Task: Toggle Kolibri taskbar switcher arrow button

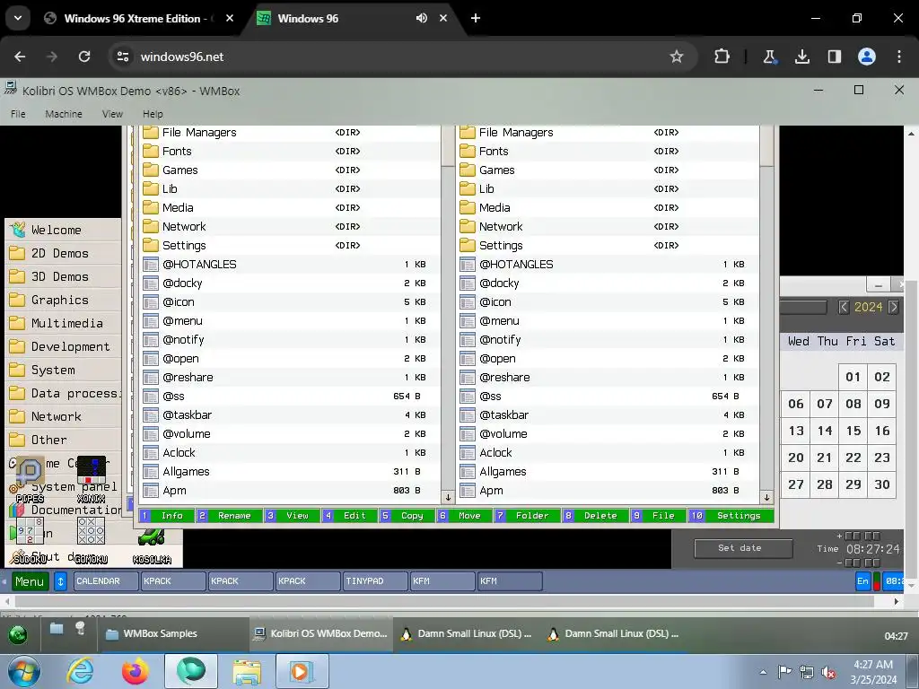Action: (60, 581)
